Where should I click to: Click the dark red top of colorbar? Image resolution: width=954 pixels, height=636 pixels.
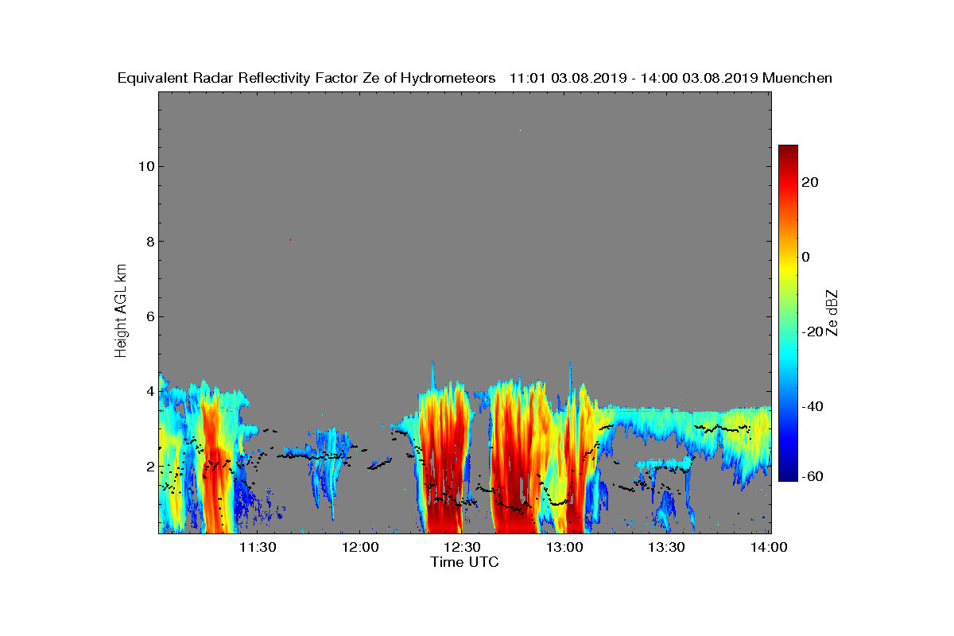(x=788, y=151)
